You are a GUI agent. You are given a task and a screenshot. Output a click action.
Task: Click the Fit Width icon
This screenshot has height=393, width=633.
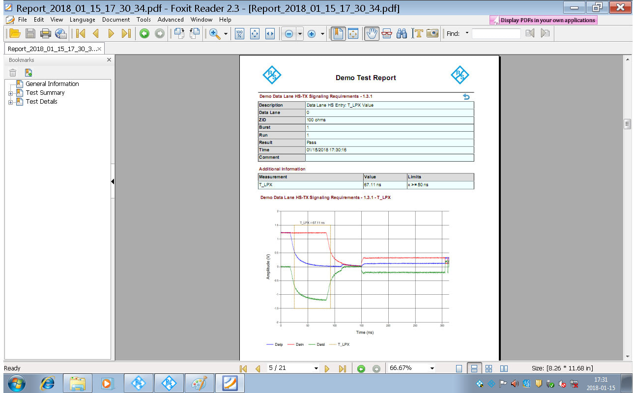pos(270,33)
